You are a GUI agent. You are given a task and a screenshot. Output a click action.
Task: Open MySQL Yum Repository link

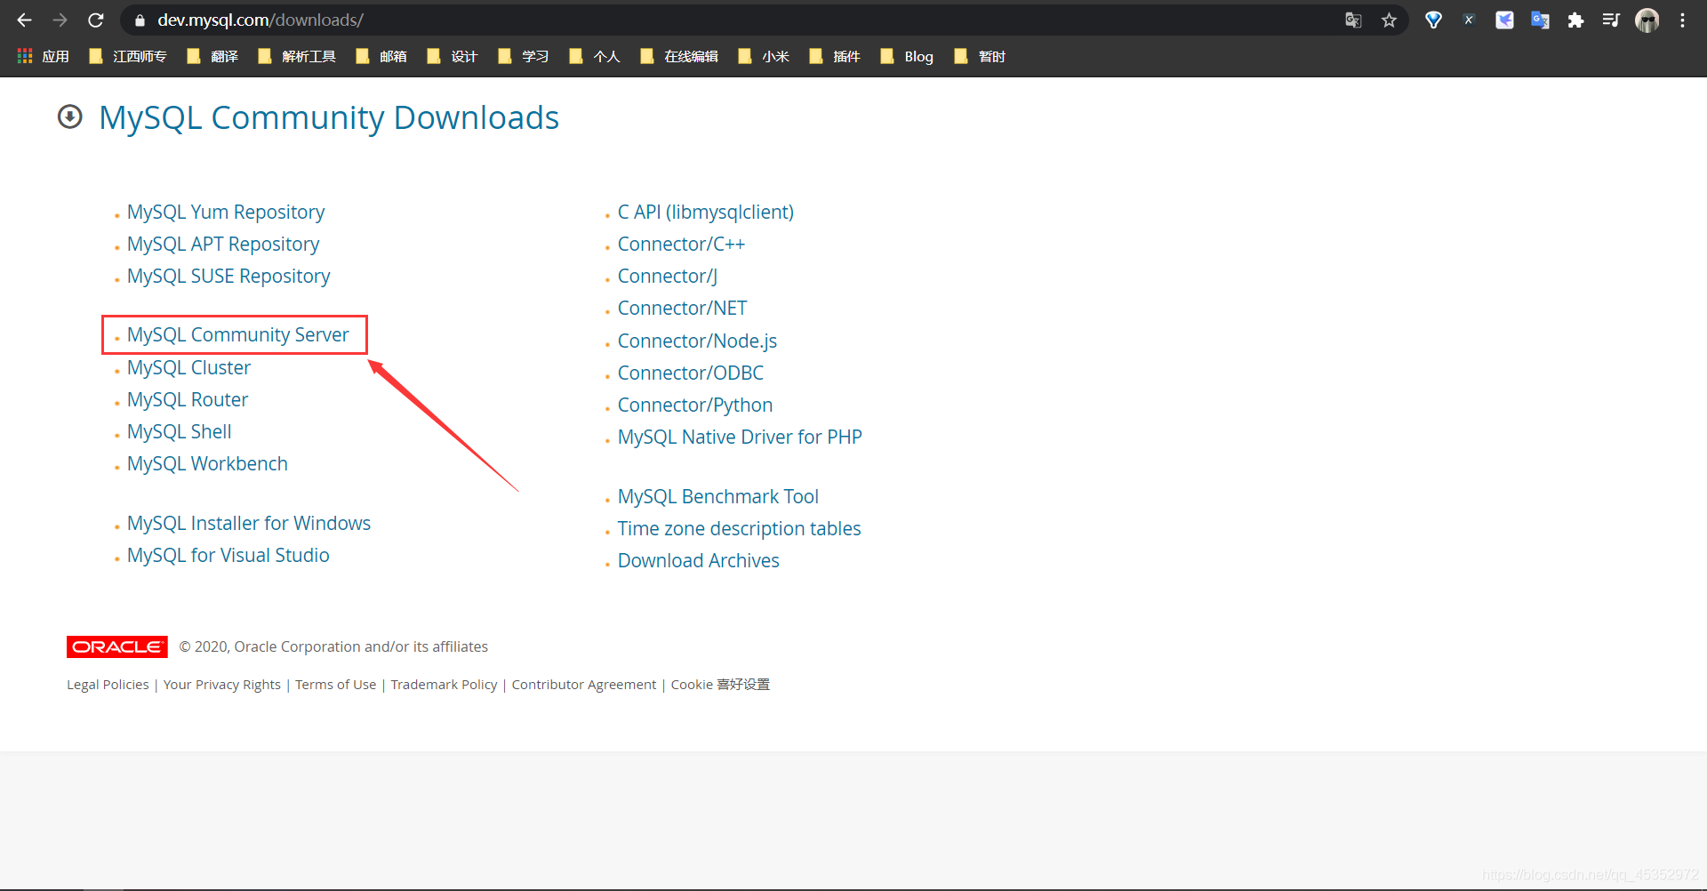click(x=226, y=212)
